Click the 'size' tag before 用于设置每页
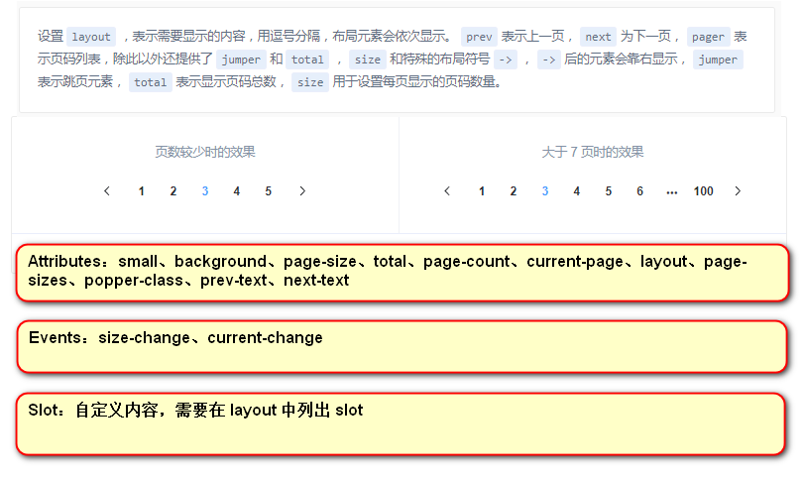 pyautogui.click(x=310, y=82)
